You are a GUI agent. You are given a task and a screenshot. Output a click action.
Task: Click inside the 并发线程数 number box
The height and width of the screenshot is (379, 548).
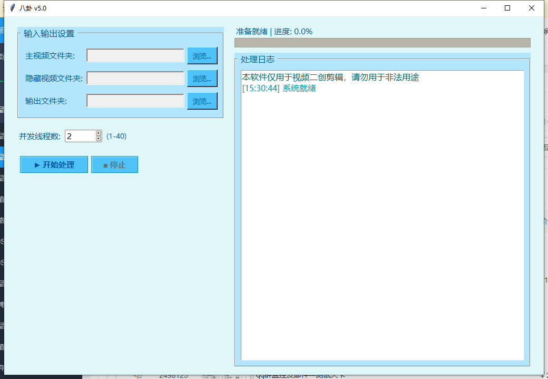(80, 136)
